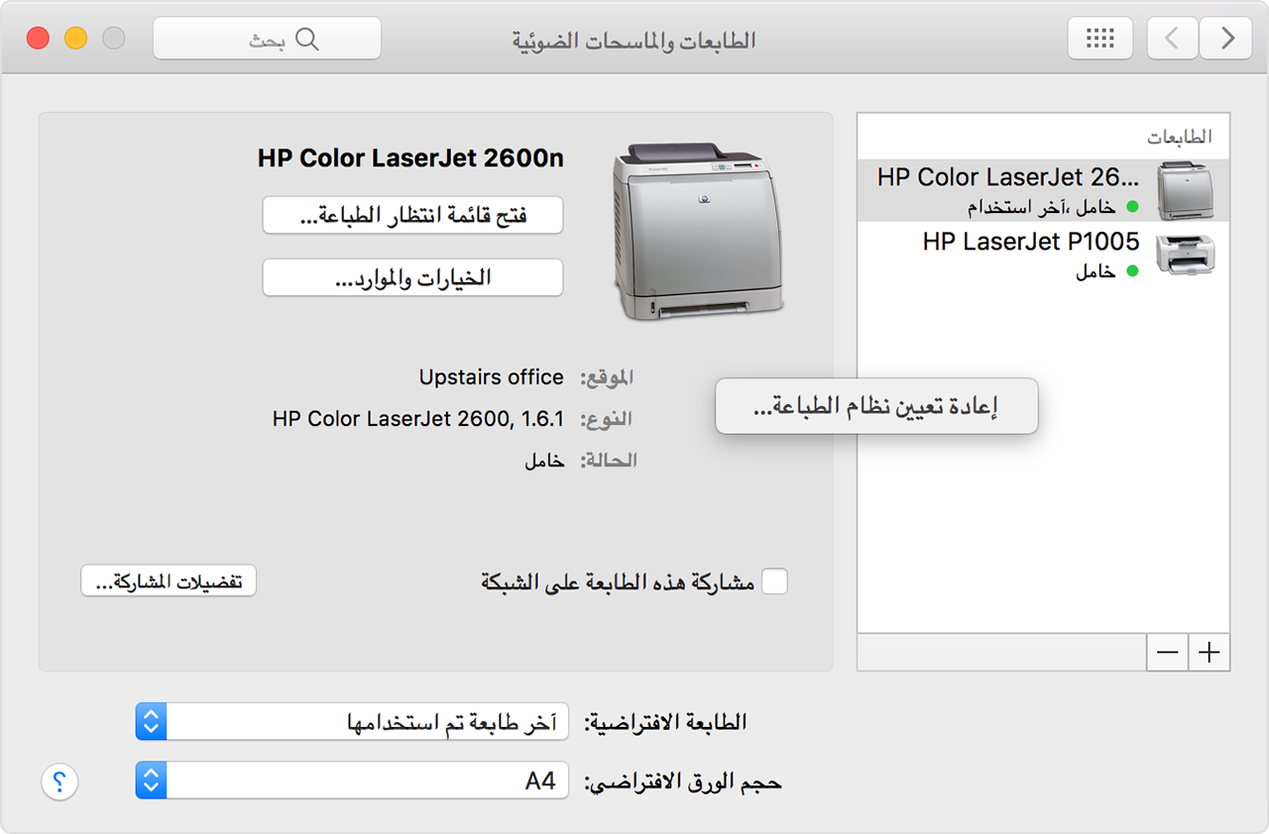Choose إعادة تعيين نظام الطباعة context item
Image resolution: width=1269 pixels, height=834 pixels.
point(876,406)
